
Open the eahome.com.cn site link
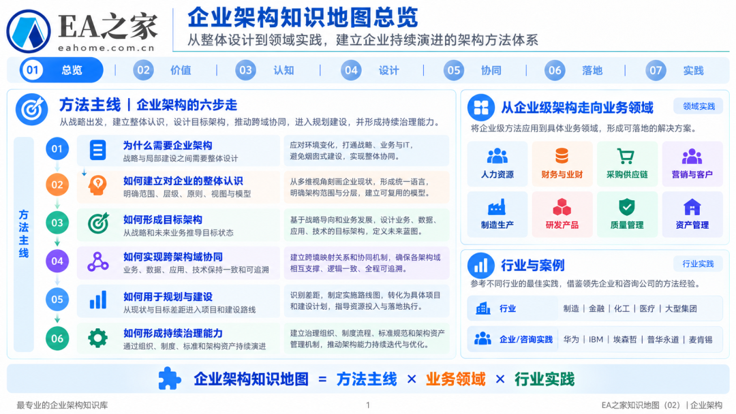tap(106, 48)
